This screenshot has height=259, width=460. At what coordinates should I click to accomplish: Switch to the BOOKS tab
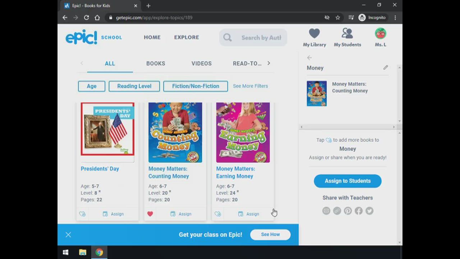[x=156, y=63]
